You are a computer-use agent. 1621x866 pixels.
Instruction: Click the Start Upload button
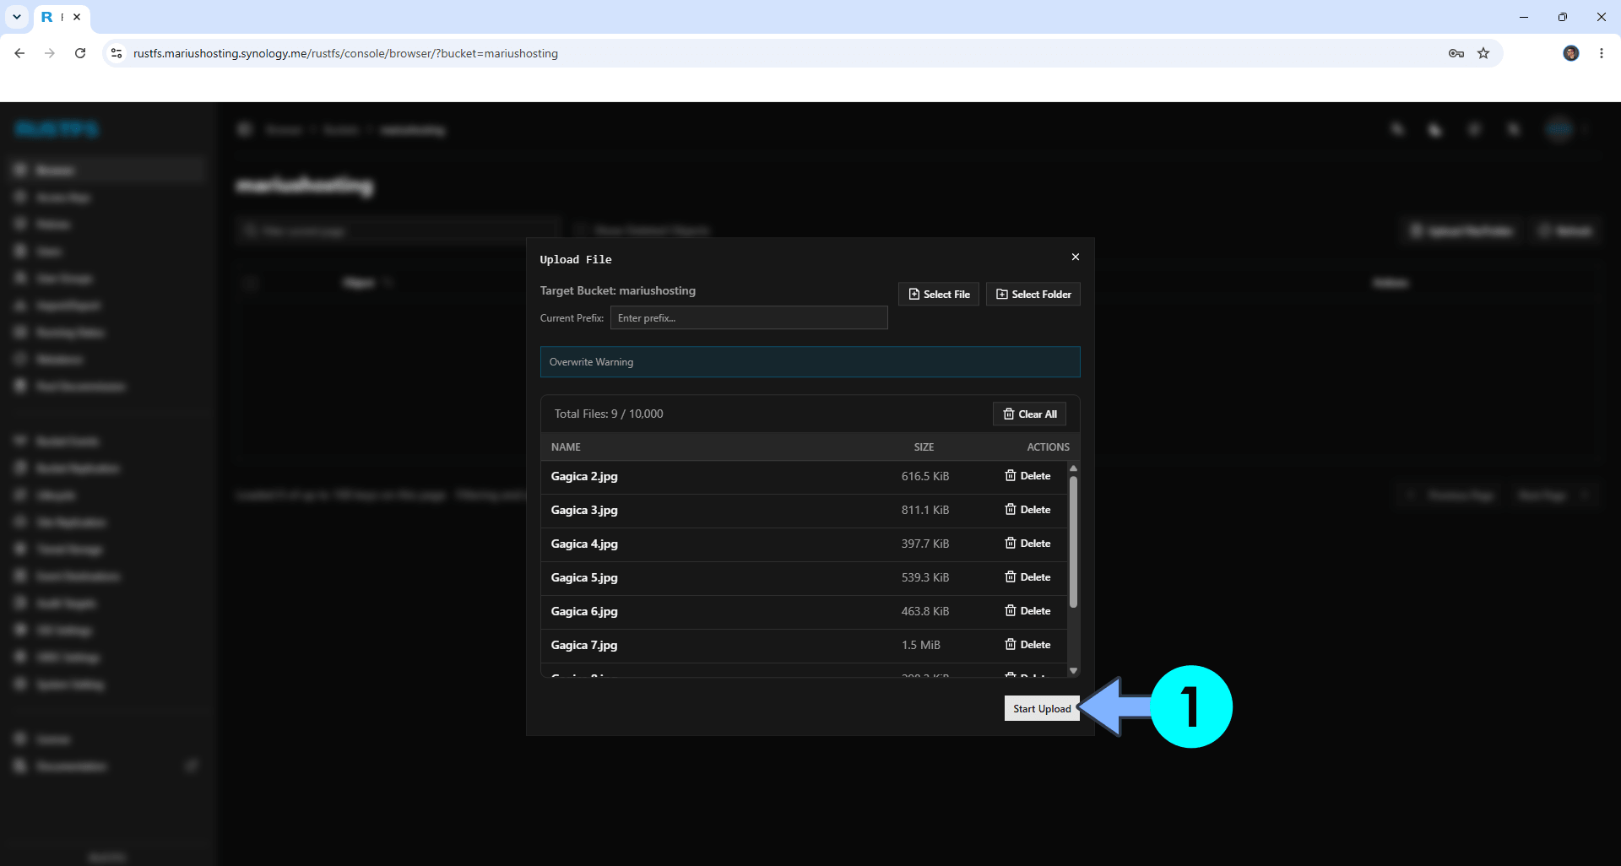(x=1042, y=709)
